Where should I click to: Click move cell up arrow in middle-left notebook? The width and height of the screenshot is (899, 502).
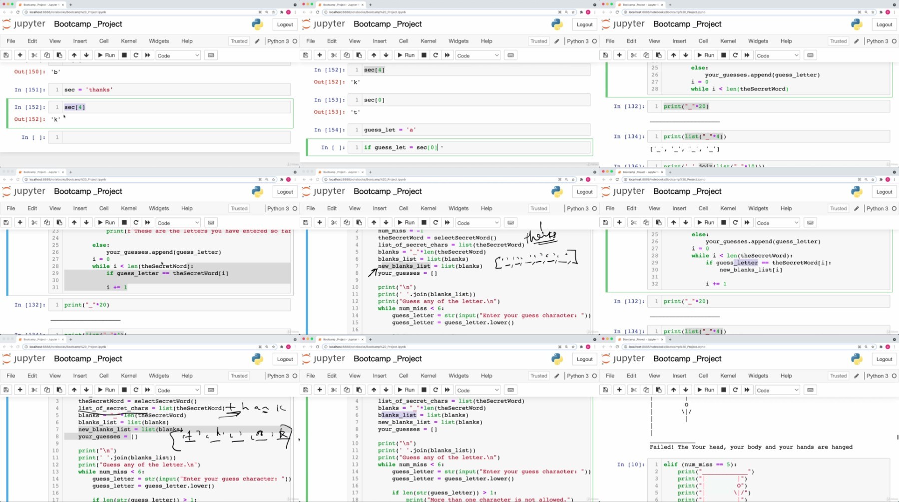click(x=74, y=223)
